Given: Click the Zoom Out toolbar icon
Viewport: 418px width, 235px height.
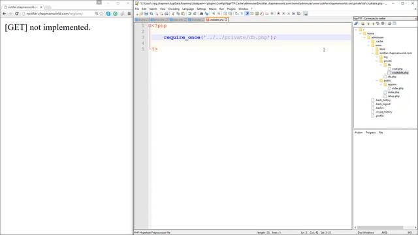Looking at the screenshot, I should click(x=219, y=14).
